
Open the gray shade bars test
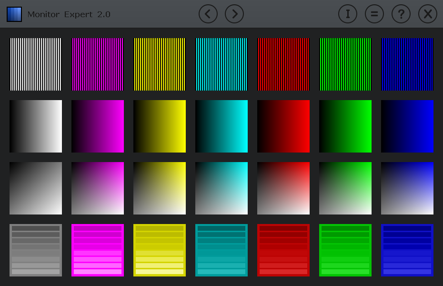tap(36, 250)
